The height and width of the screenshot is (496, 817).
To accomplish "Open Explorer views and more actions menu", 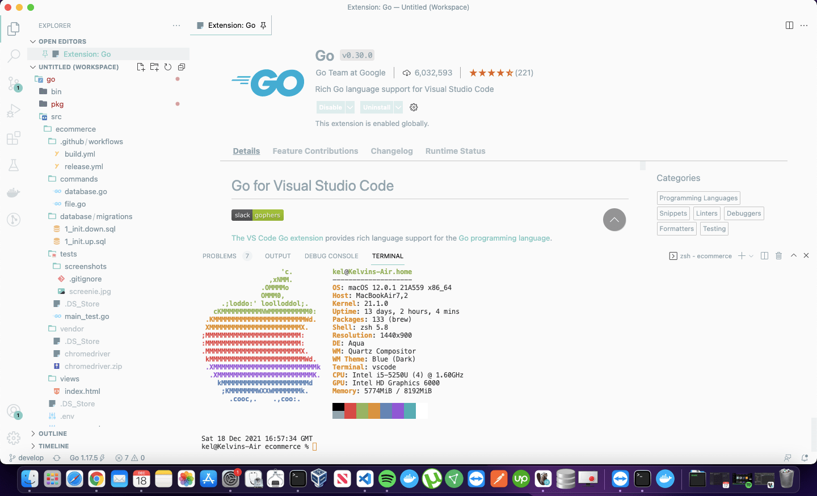I will [176, 26].
